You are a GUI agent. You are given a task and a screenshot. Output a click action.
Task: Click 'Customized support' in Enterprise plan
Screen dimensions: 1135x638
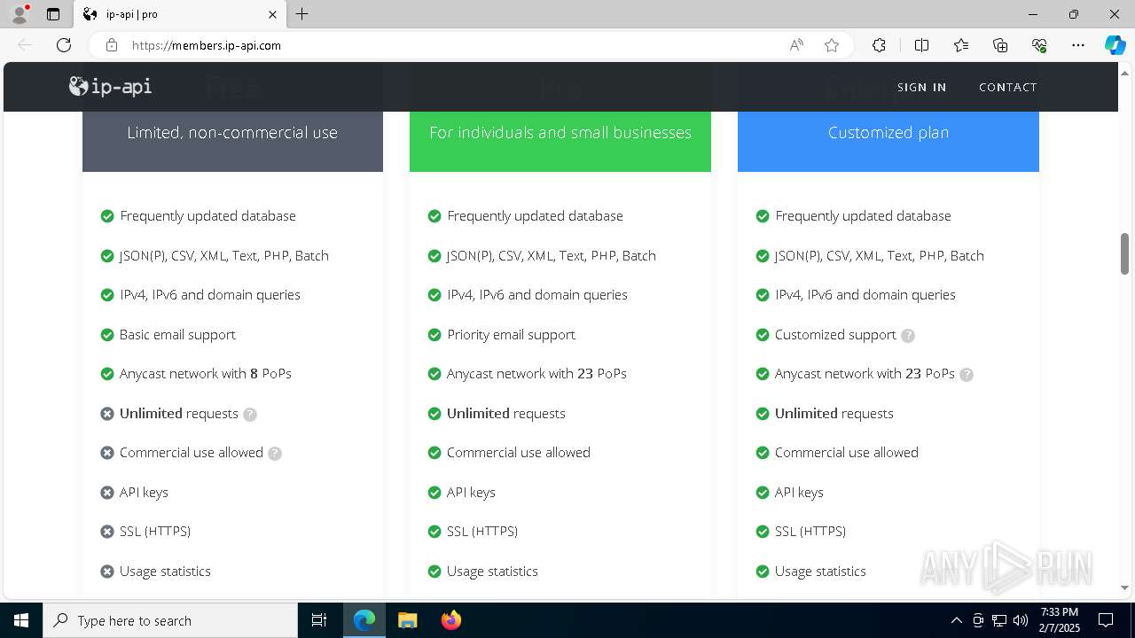click(835, 334)
